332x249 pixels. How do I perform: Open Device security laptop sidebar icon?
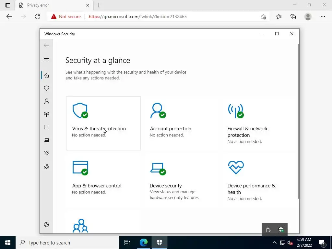point(47,140)
